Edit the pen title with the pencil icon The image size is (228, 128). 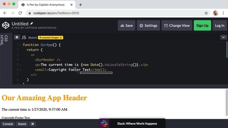[32, 23]
